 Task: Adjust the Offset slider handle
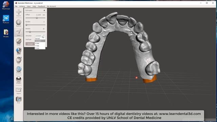point(37,18)
